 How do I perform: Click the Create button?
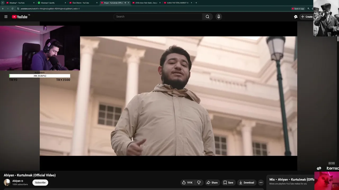pyautogui.click(x=307, y=17)
